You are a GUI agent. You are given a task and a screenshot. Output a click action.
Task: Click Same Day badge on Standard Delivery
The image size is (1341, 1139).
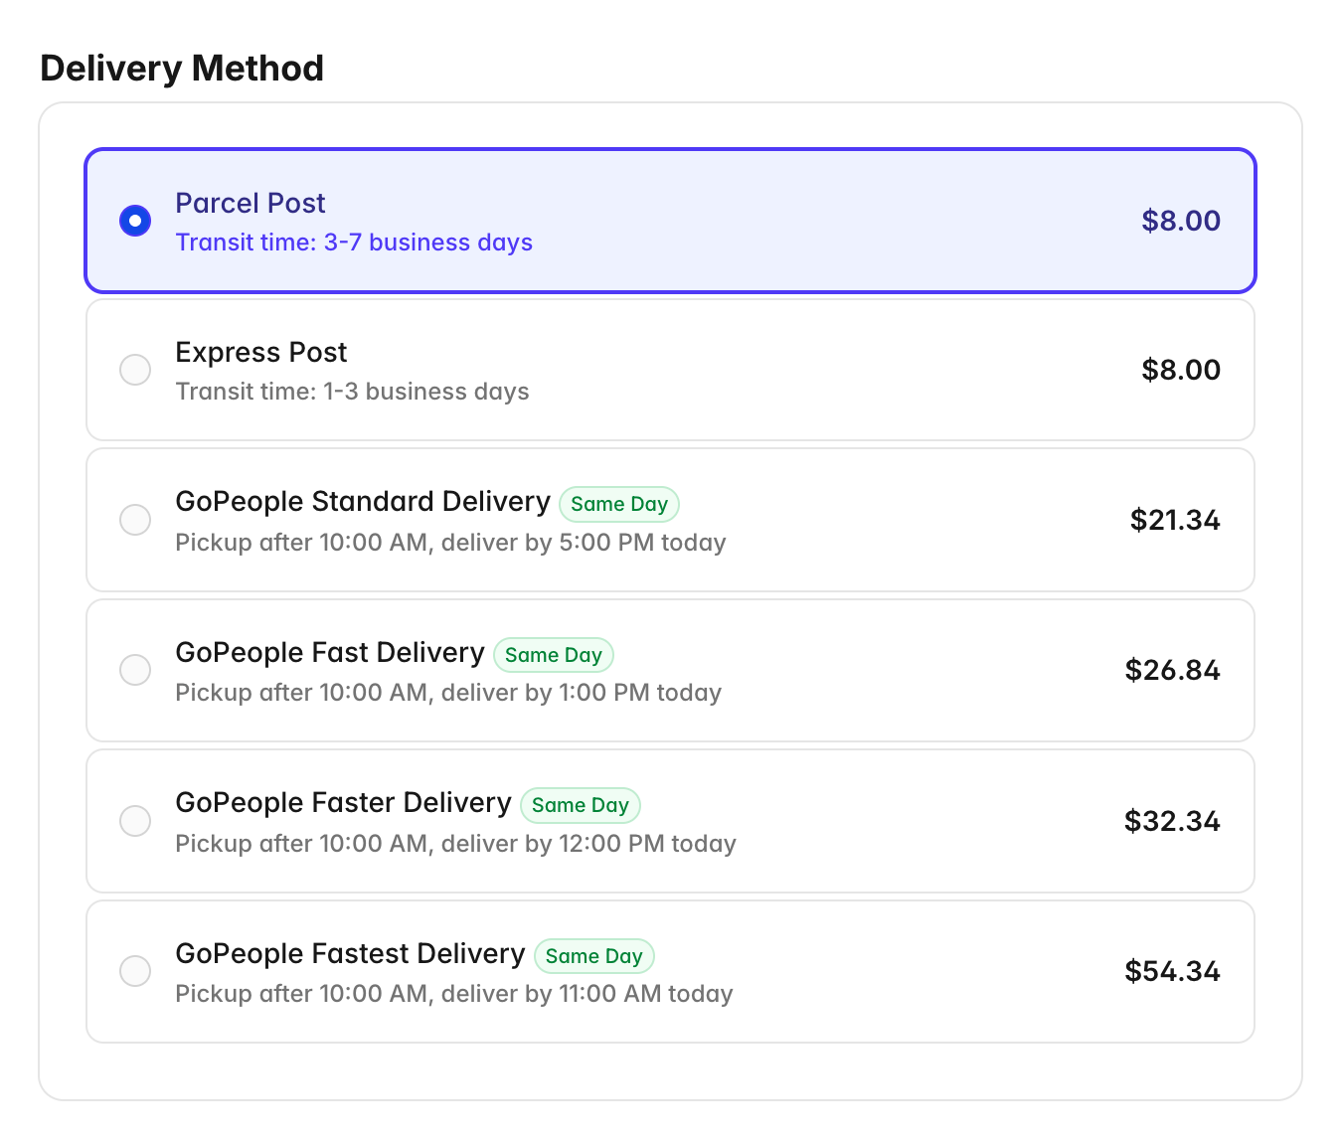click(619, 504)
